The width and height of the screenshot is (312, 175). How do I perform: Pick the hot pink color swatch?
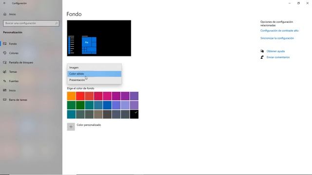point(107,96)
